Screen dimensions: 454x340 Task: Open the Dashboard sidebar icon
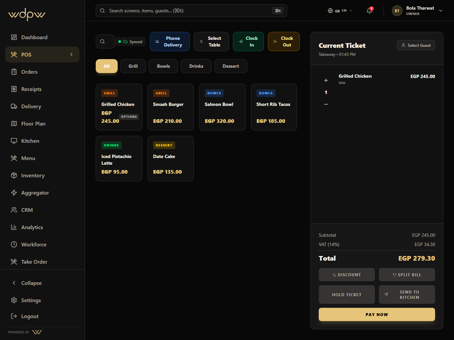point(14,37)
